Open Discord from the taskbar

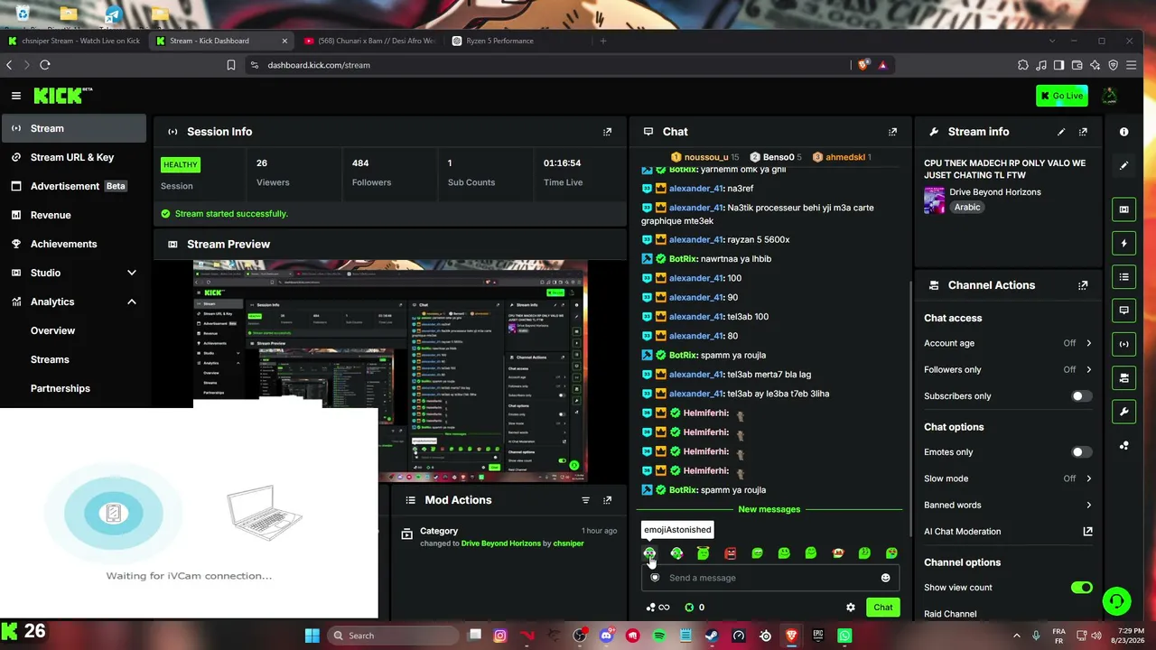click(x=606, y=636)
